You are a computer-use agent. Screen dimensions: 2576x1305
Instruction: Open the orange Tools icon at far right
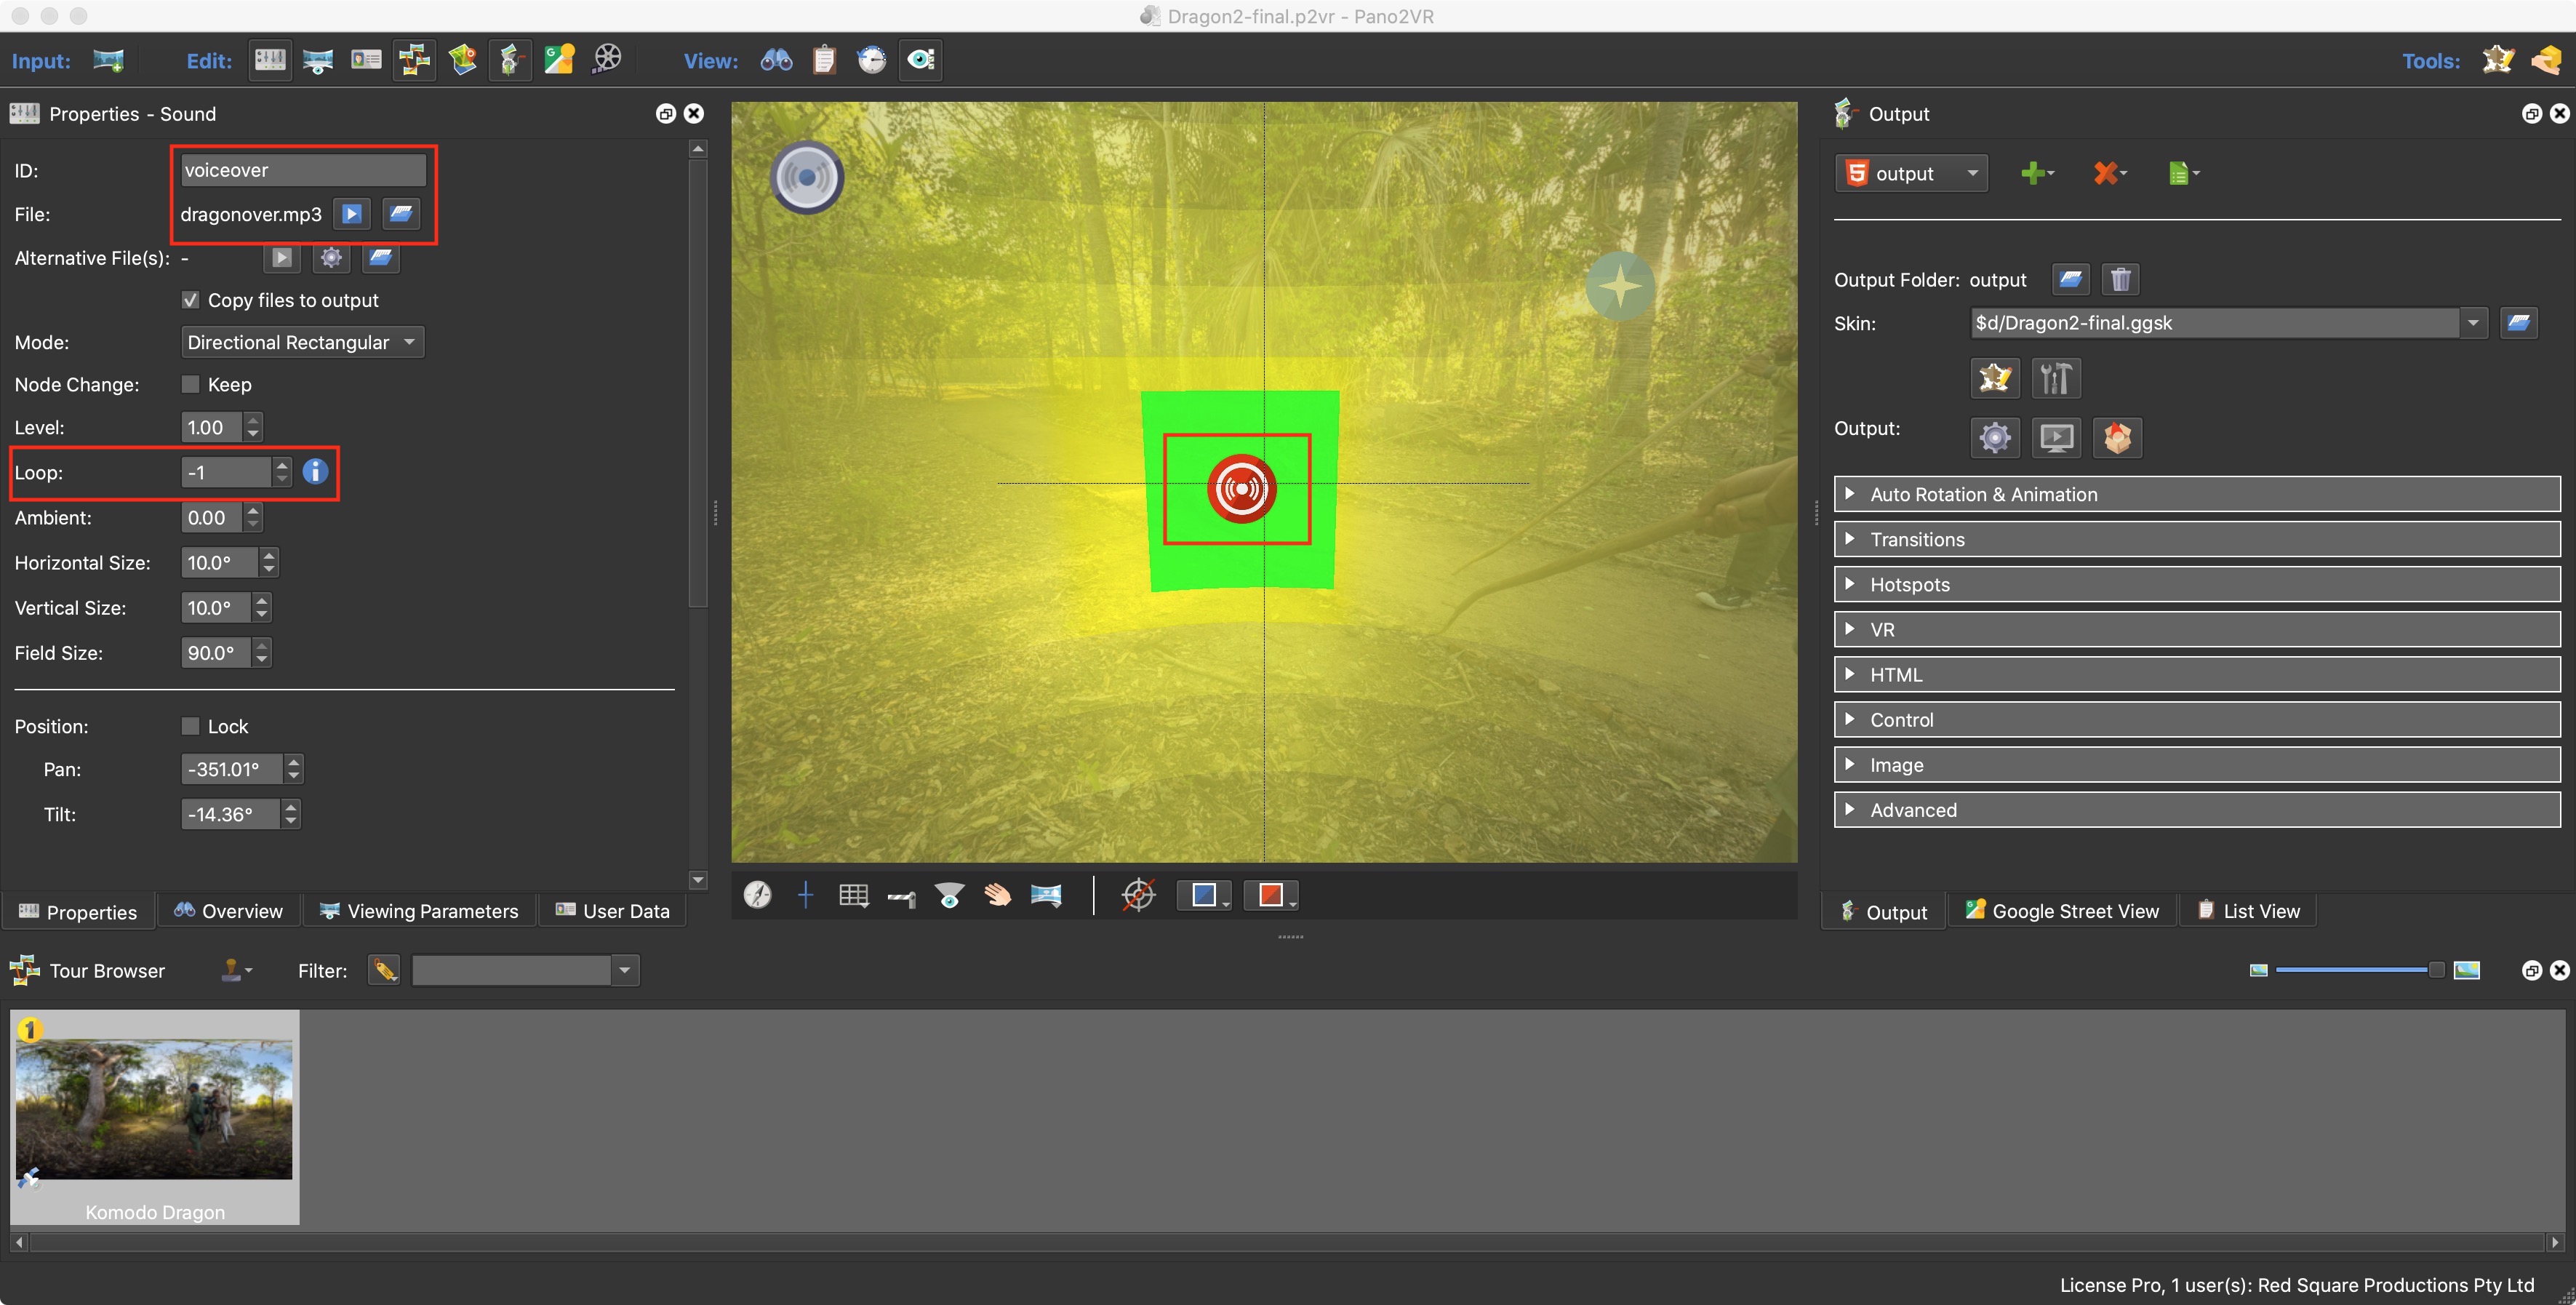(x=2546, y=60)
